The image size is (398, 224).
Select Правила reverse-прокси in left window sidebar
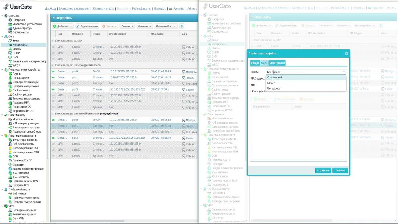click(x=26, y=198)
